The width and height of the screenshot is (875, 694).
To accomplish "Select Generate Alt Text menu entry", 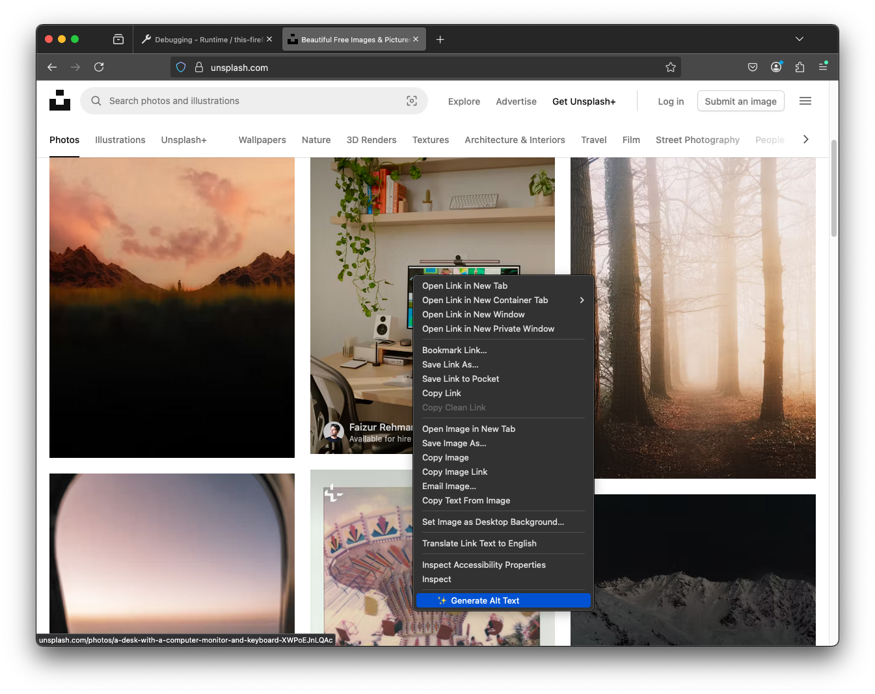I will 504,600.
